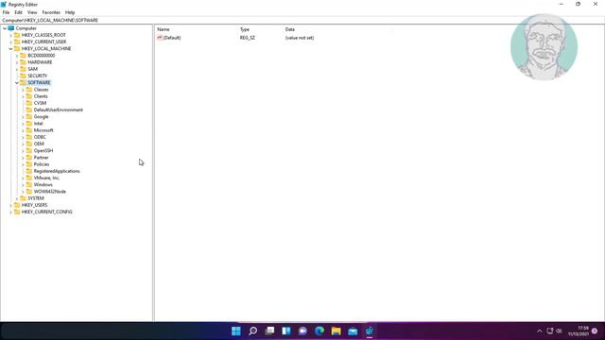Select the BCD00000000 folder icon
The image size is (605, 340).
(x=23, y=55)
